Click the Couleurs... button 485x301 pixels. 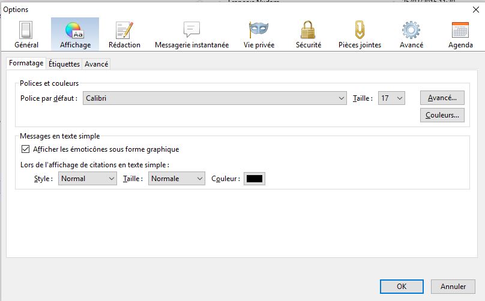pos(442,115)
